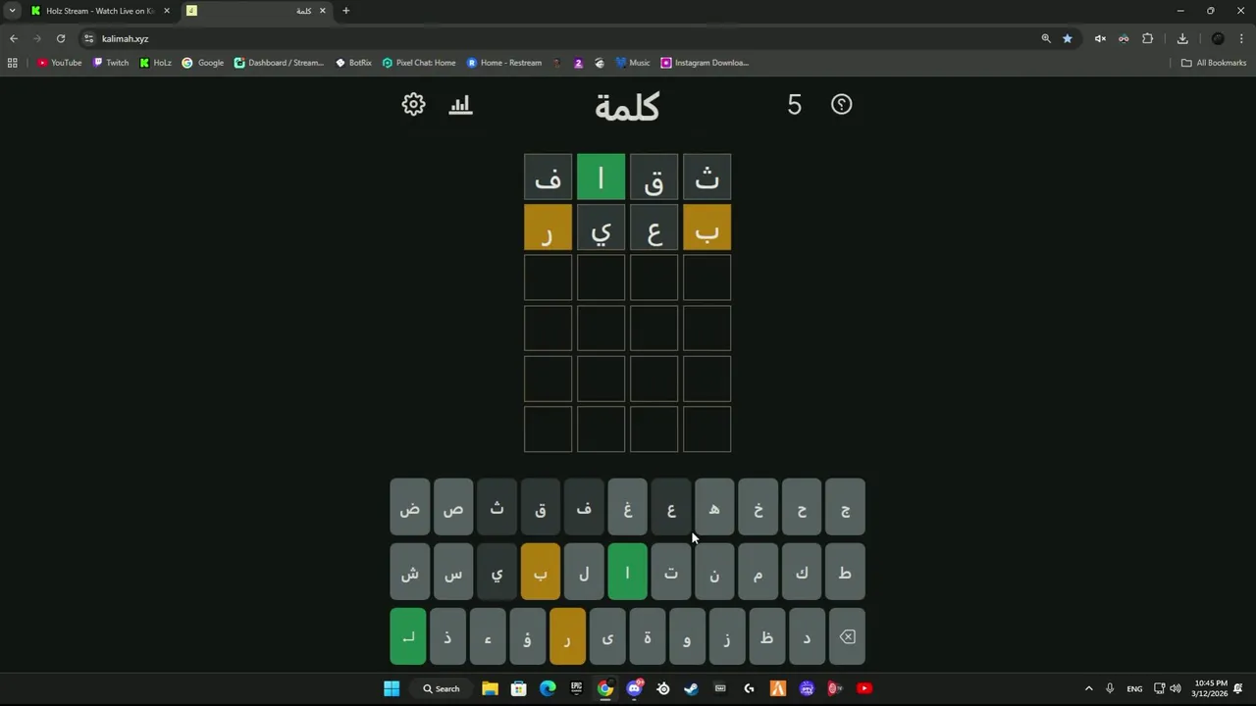Switch to the Holz Stream browser tab
Screen dimensions: 1256x706
100,11
